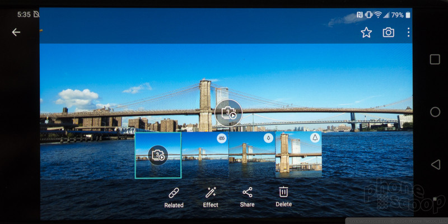Tap the Share icon
448x224 pixels.
click(x=248, y=192)
